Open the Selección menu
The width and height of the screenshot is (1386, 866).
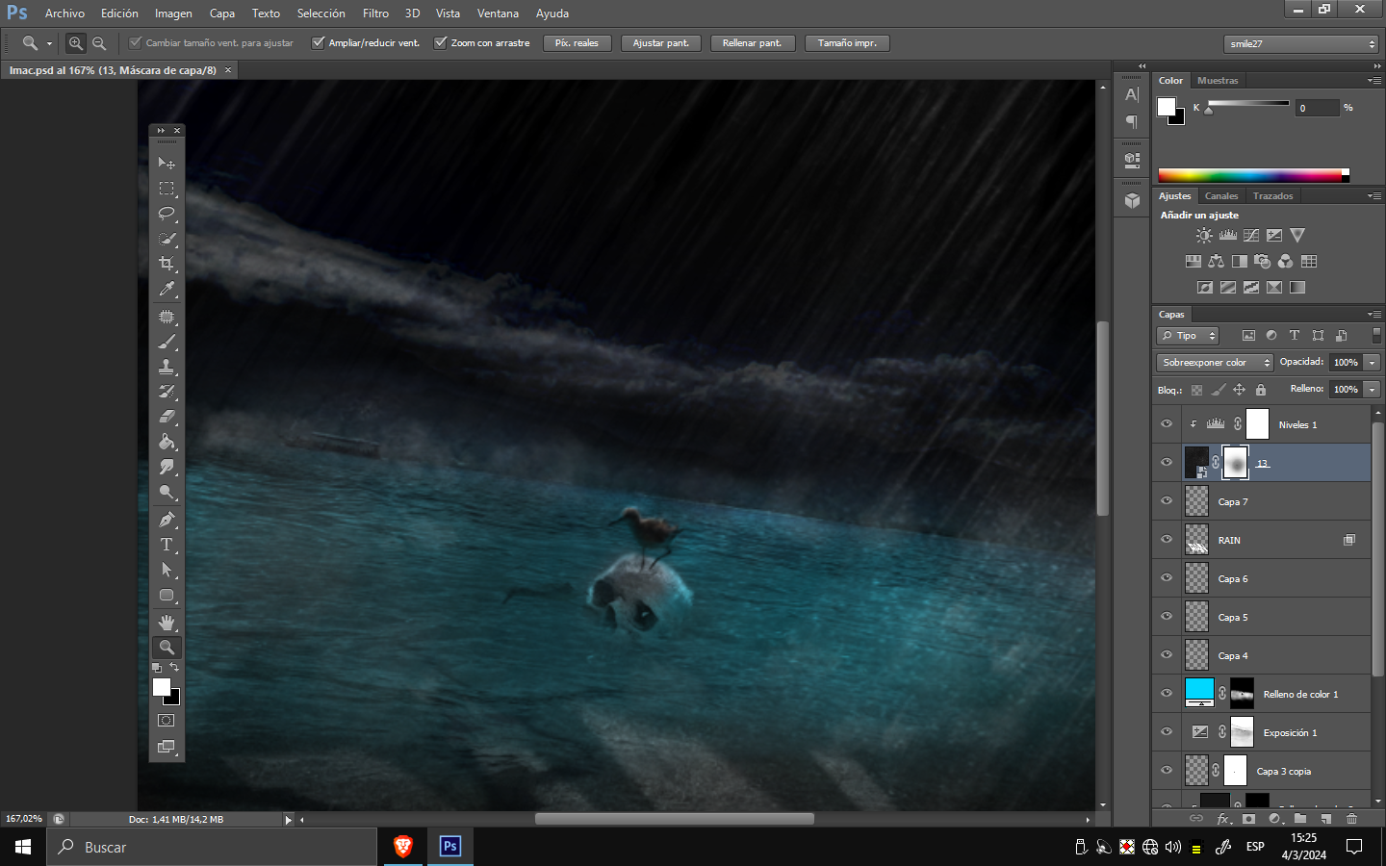click(321, 13)
